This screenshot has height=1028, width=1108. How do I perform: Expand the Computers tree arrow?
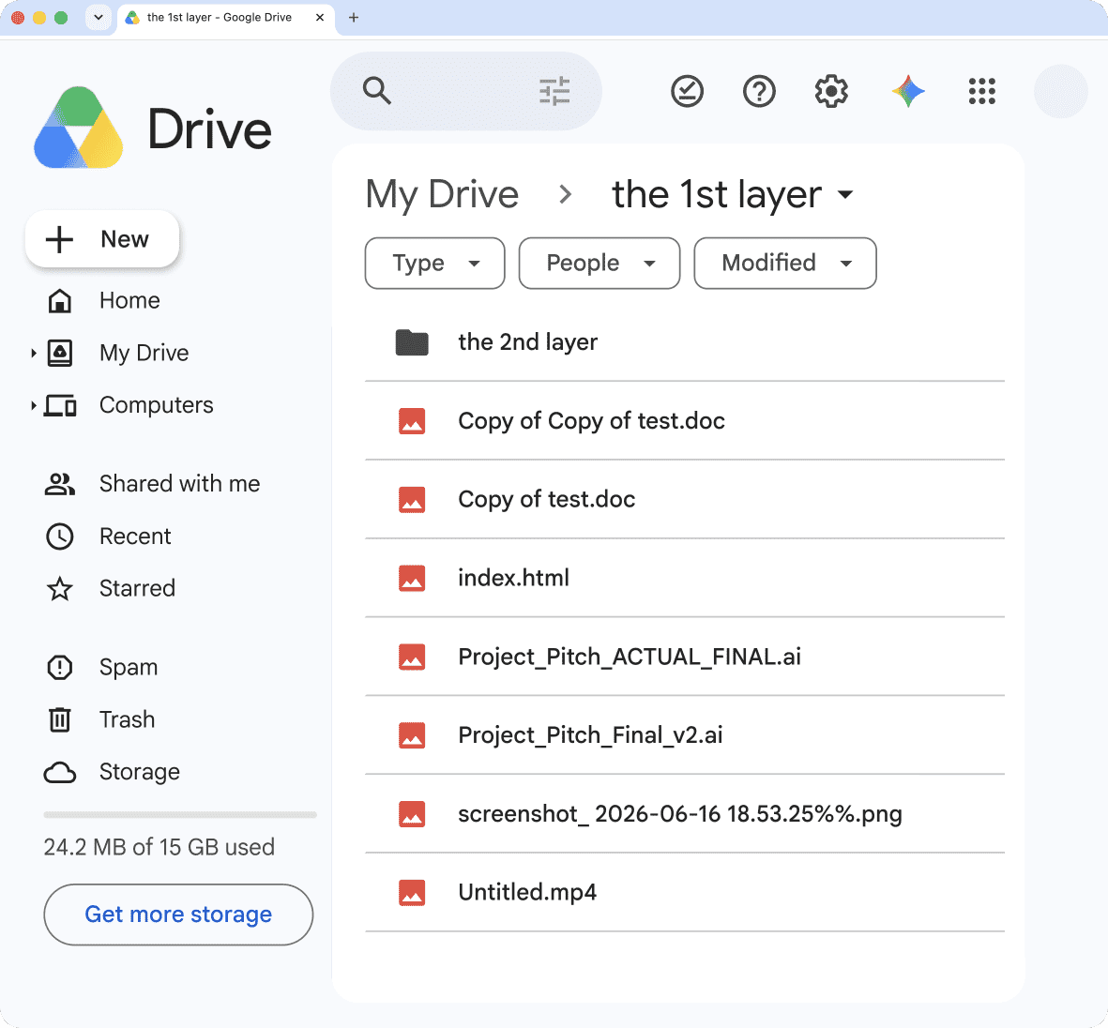(33, 405)
